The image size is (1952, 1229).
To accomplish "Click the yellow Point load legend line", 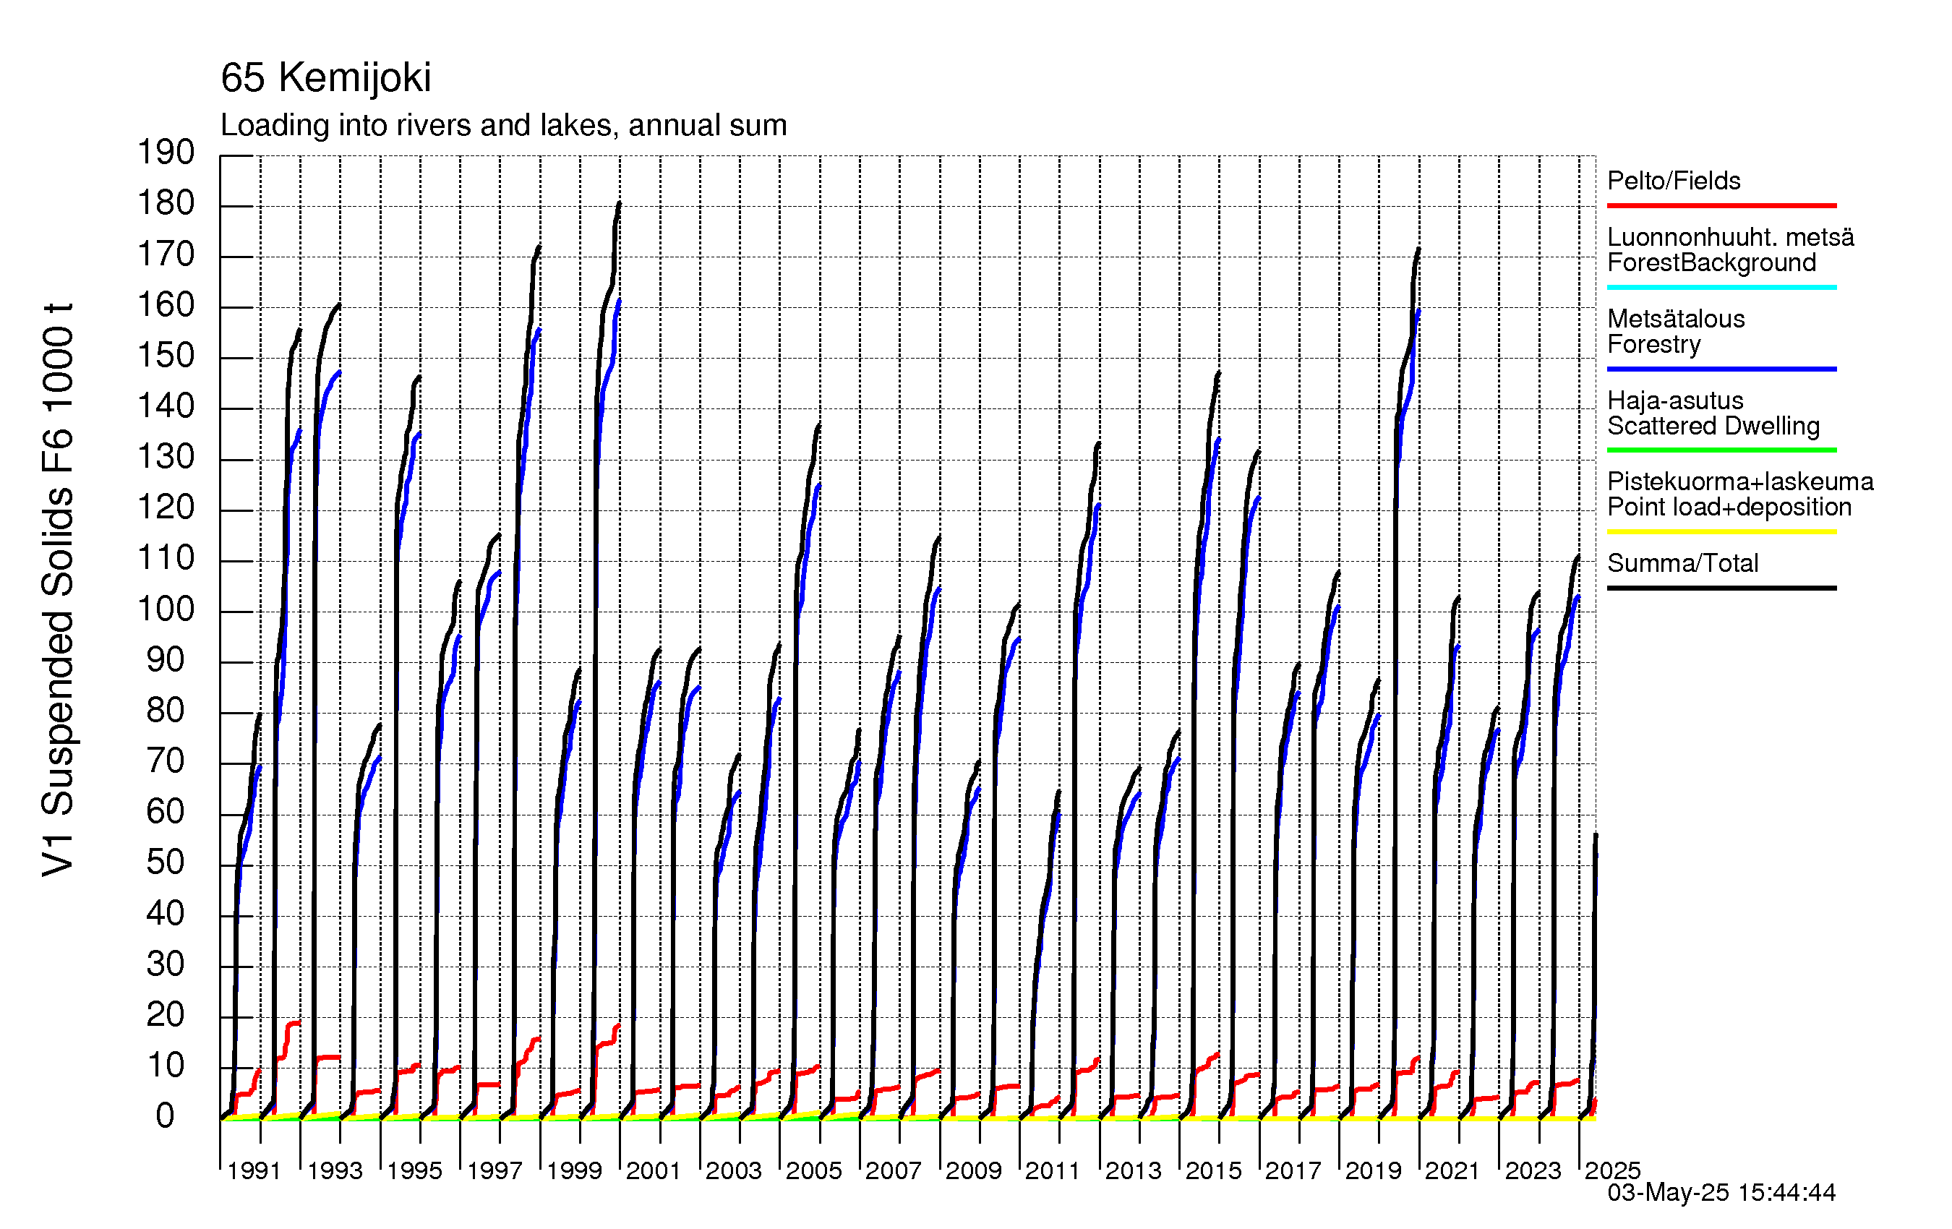I will [1722, 532].
